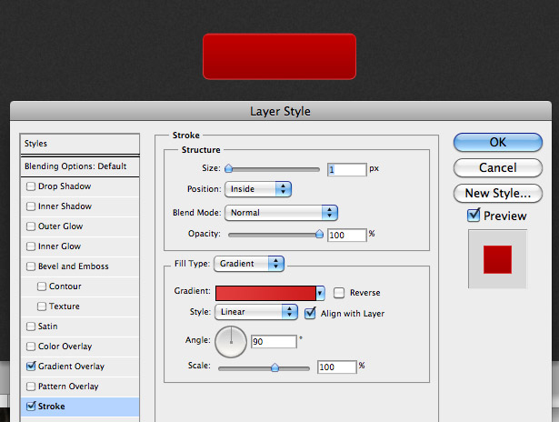Click the red gradient swatch

click(x=265, y=293)
